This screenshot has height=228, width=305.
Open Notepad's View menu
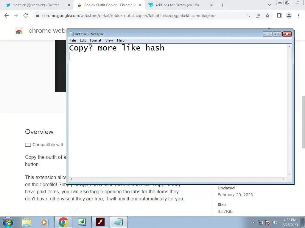click(x=109, y=40)
